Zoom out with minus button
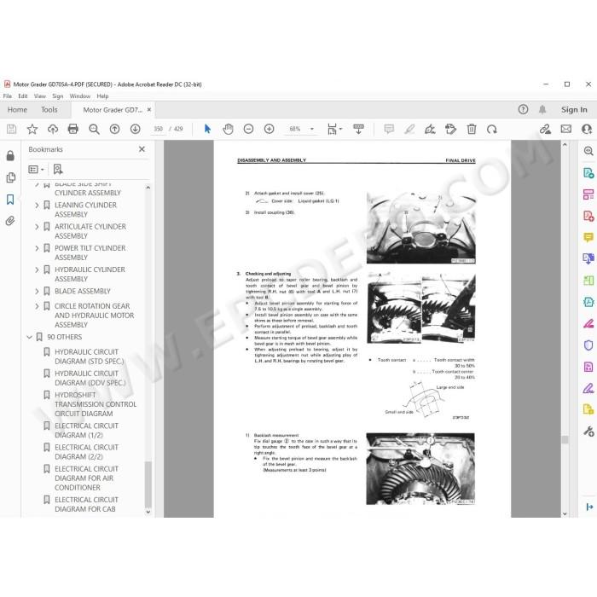 249,129
